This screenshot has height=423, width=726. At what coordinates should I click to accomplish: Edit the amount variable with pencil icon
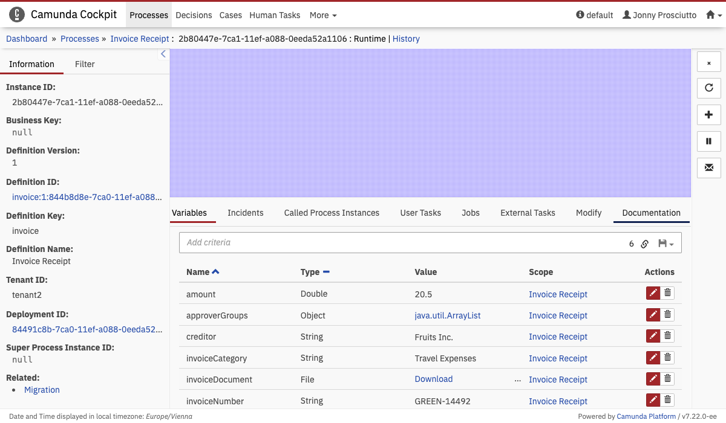[653, 294]
